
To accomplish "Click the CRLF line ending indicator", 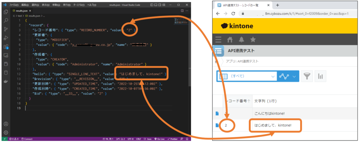I will [138, 139].
